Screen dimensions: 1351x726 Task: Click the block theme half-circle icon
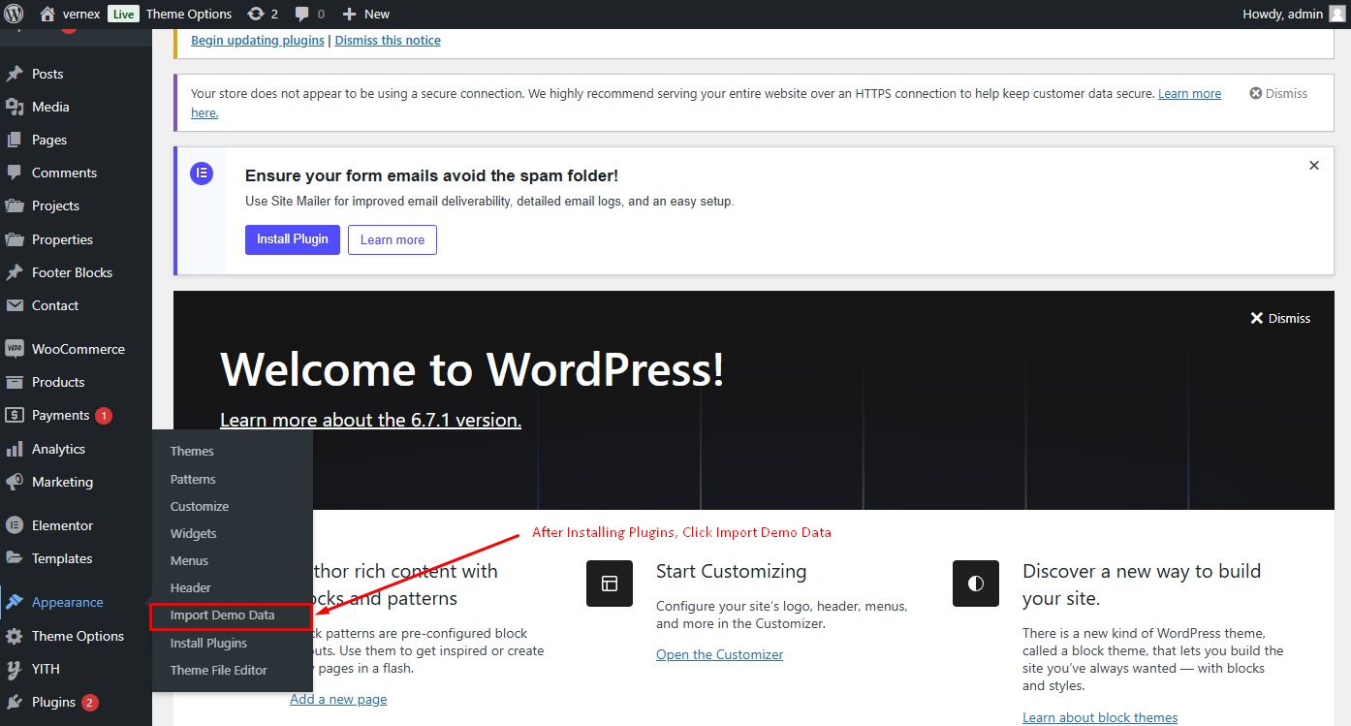(976, 584)
